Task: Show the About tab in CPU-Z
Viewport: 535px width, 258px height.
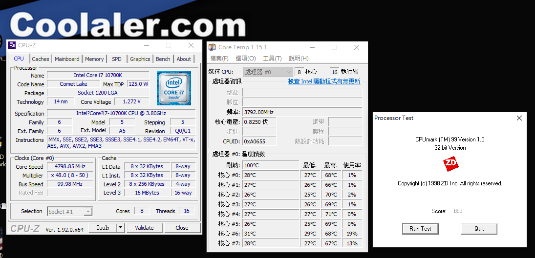Action: point(184,59)
